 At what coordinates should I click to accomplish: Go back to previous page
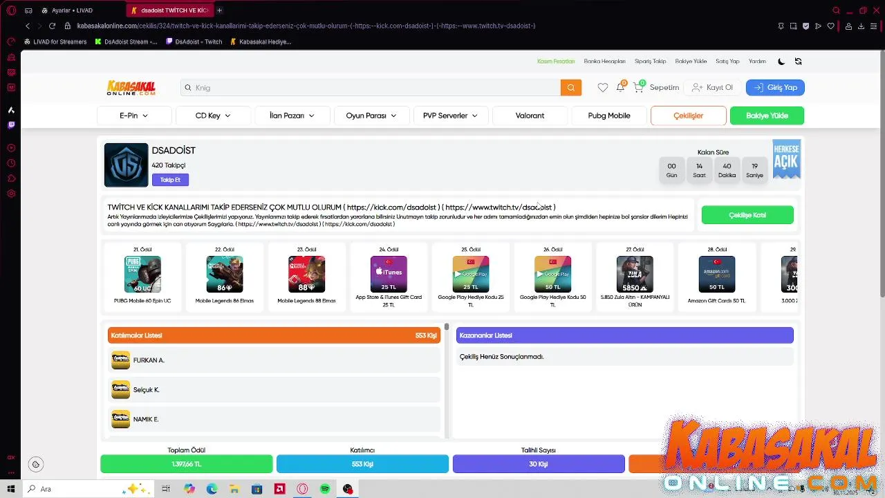click(28, 26)
